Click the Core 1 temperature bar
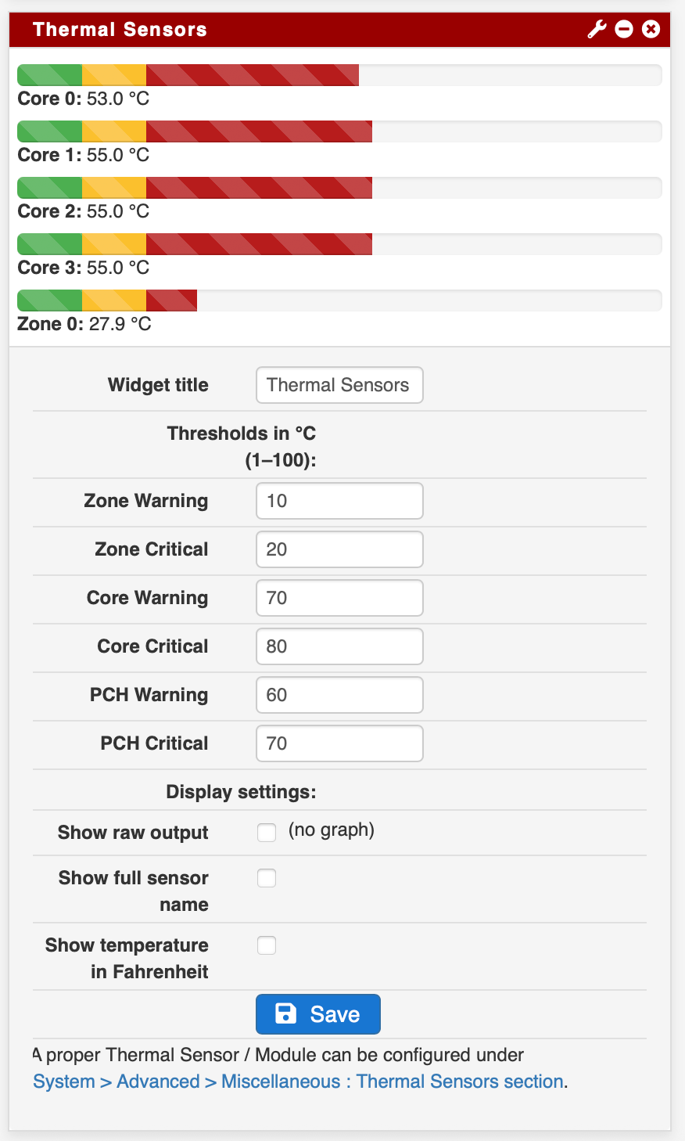The height and width of the screenshot is (1141, 685). click(339, 131)
